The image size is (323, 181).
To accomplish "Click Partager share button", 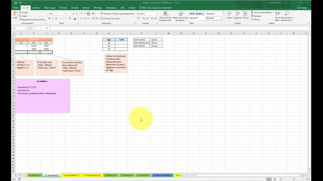I will [303, 8].
